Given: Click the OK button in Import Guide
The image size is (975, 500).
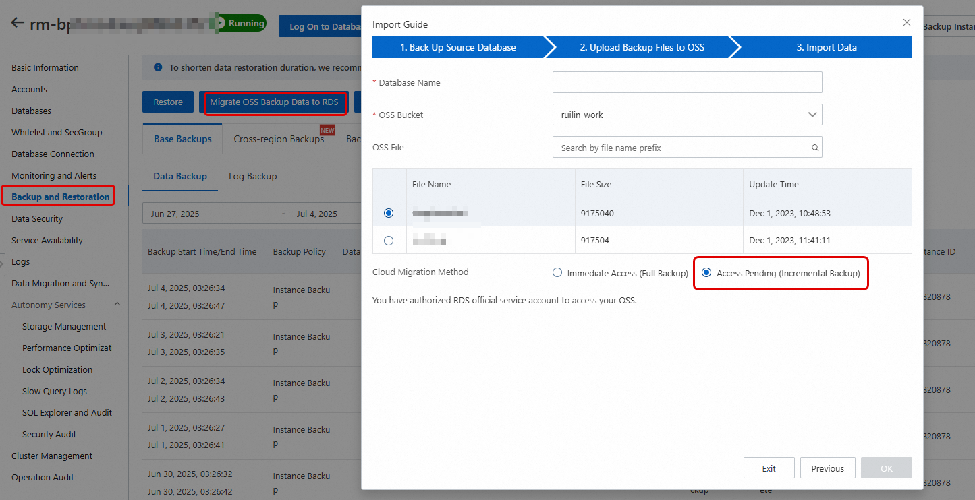Looking at the screenshot, I should [886, 468].
